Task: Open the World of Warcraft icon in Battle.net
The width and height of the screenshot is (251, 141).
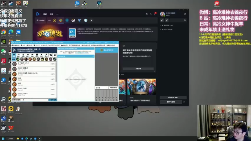Action: click(54, 20)
